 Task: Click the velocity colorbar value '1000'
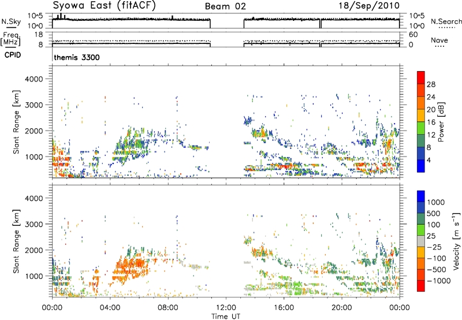pos(435,202)
